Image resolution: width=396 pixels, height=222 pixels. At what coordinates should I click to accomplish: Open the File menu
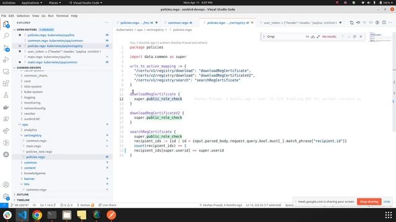point(4,15)
